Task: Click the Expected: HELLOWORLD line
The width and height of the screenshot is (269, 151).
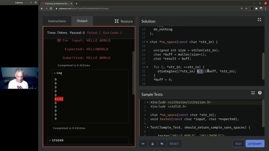Action: pyautogui.click(x=87, y=49)
